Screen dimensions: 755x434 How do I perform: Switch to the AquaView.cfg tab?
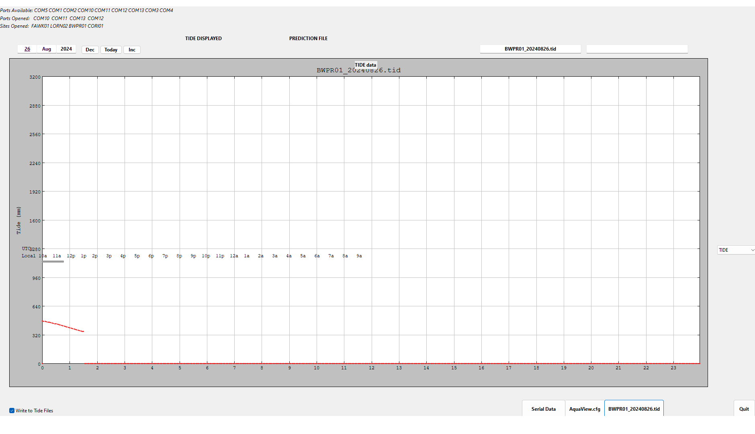click(x=584, y=408)
